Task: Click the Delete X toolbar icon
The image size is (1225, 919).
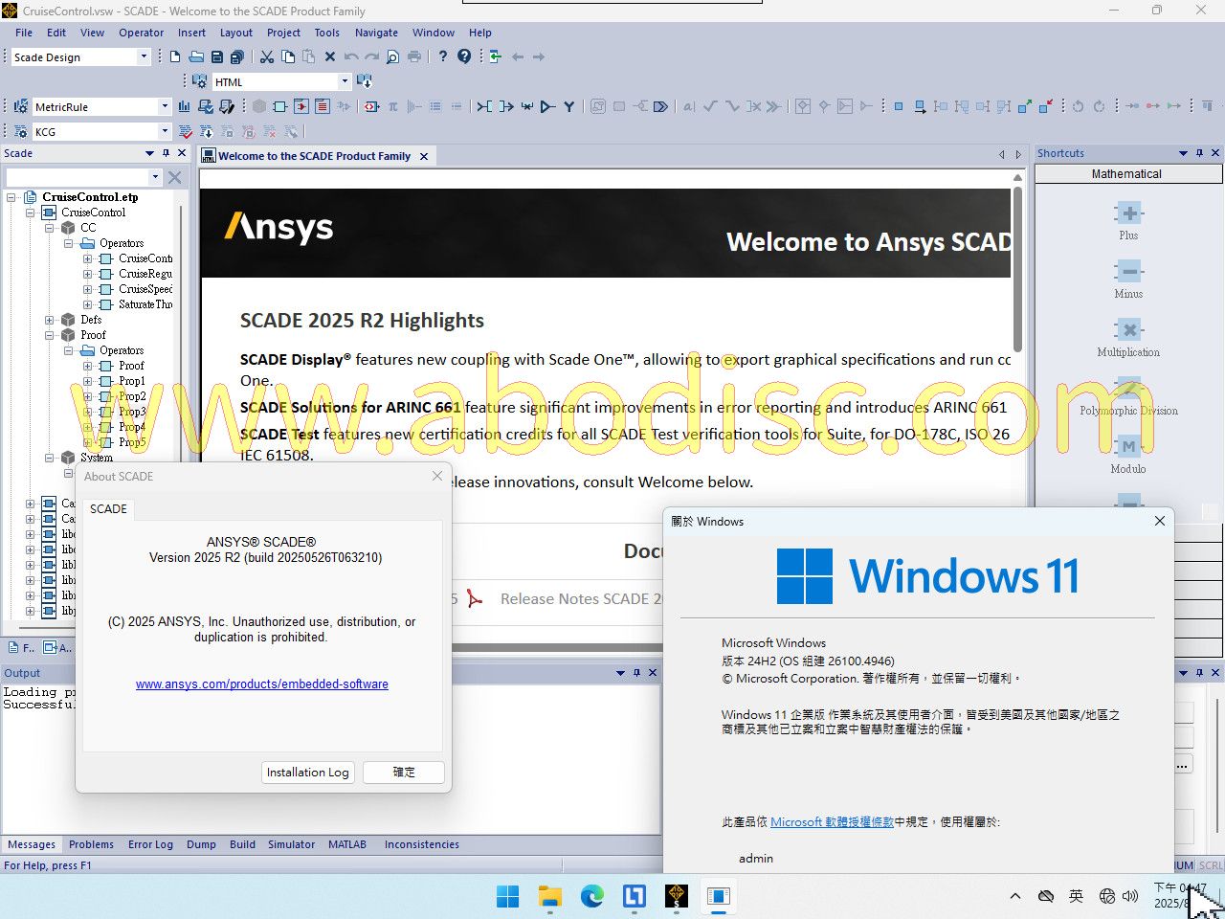Action: (x=330, y=57)
